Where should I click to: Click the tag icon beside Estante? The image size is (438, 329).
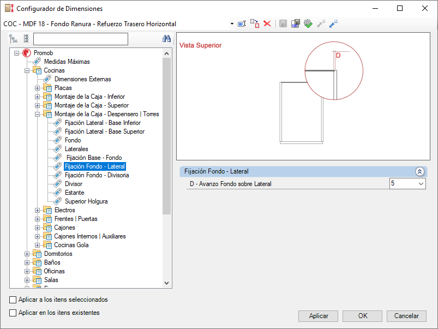click(57, 192)
